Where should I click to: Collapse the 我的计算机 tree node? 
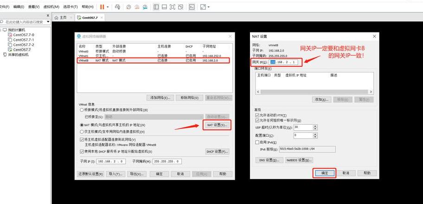tap(1, 30)
